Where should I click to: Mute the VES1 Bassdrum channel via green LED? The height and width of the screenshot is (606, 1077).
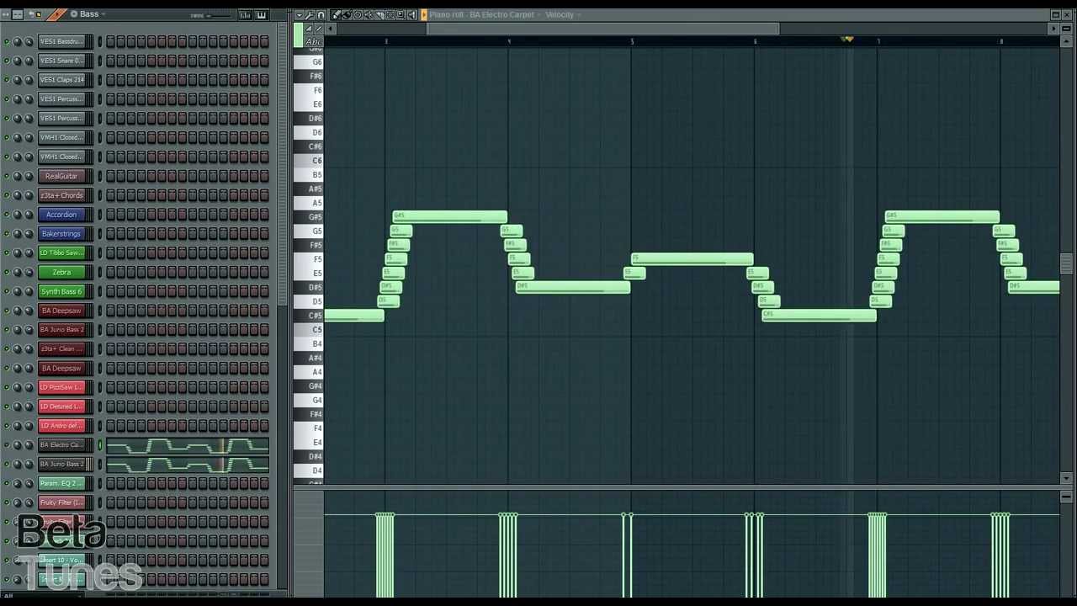click(7, 41)
